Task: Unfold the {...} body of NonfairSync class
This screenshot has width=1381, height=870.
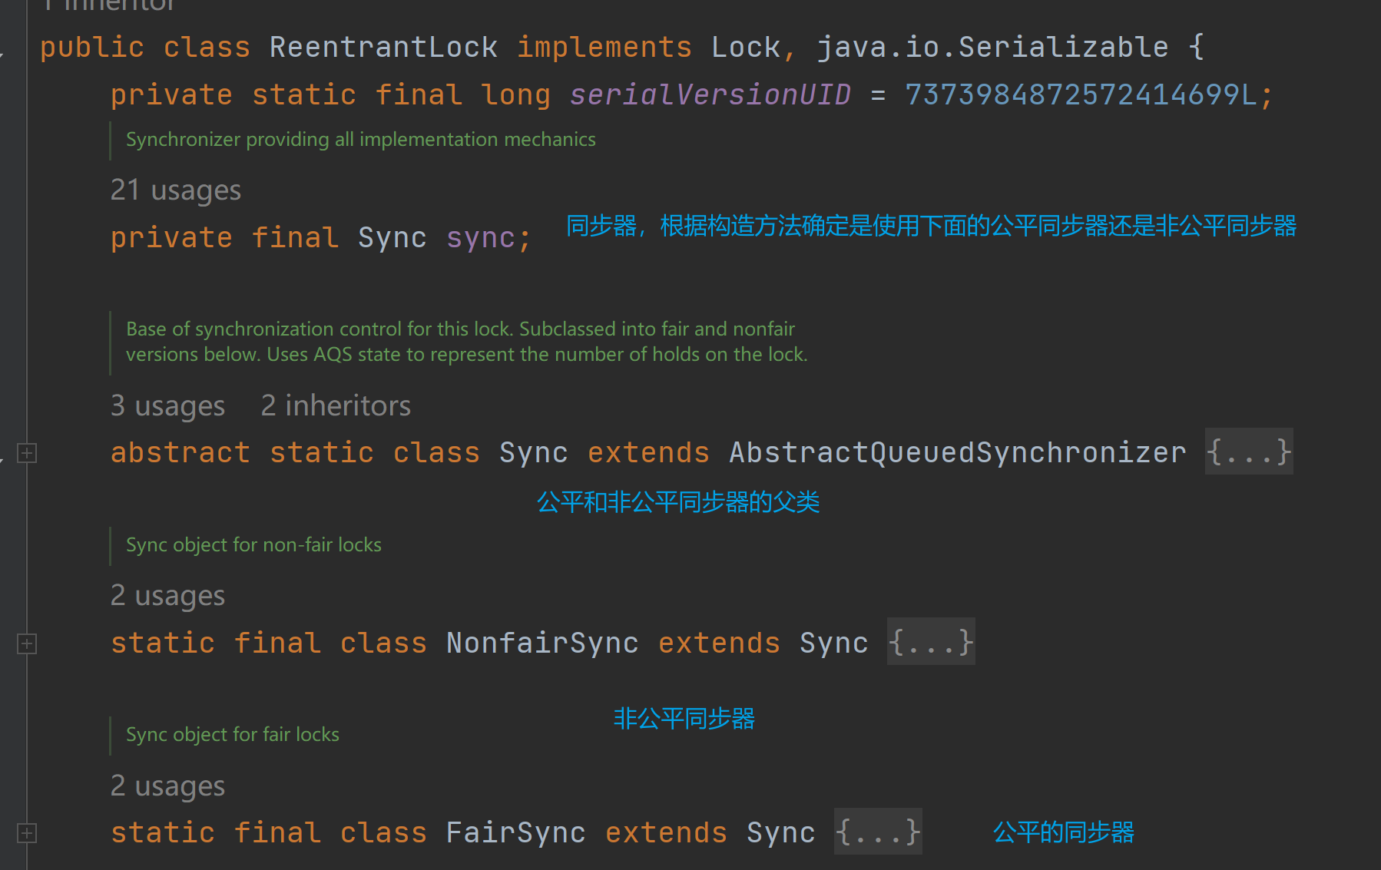Action: click(x=930, y=643)
